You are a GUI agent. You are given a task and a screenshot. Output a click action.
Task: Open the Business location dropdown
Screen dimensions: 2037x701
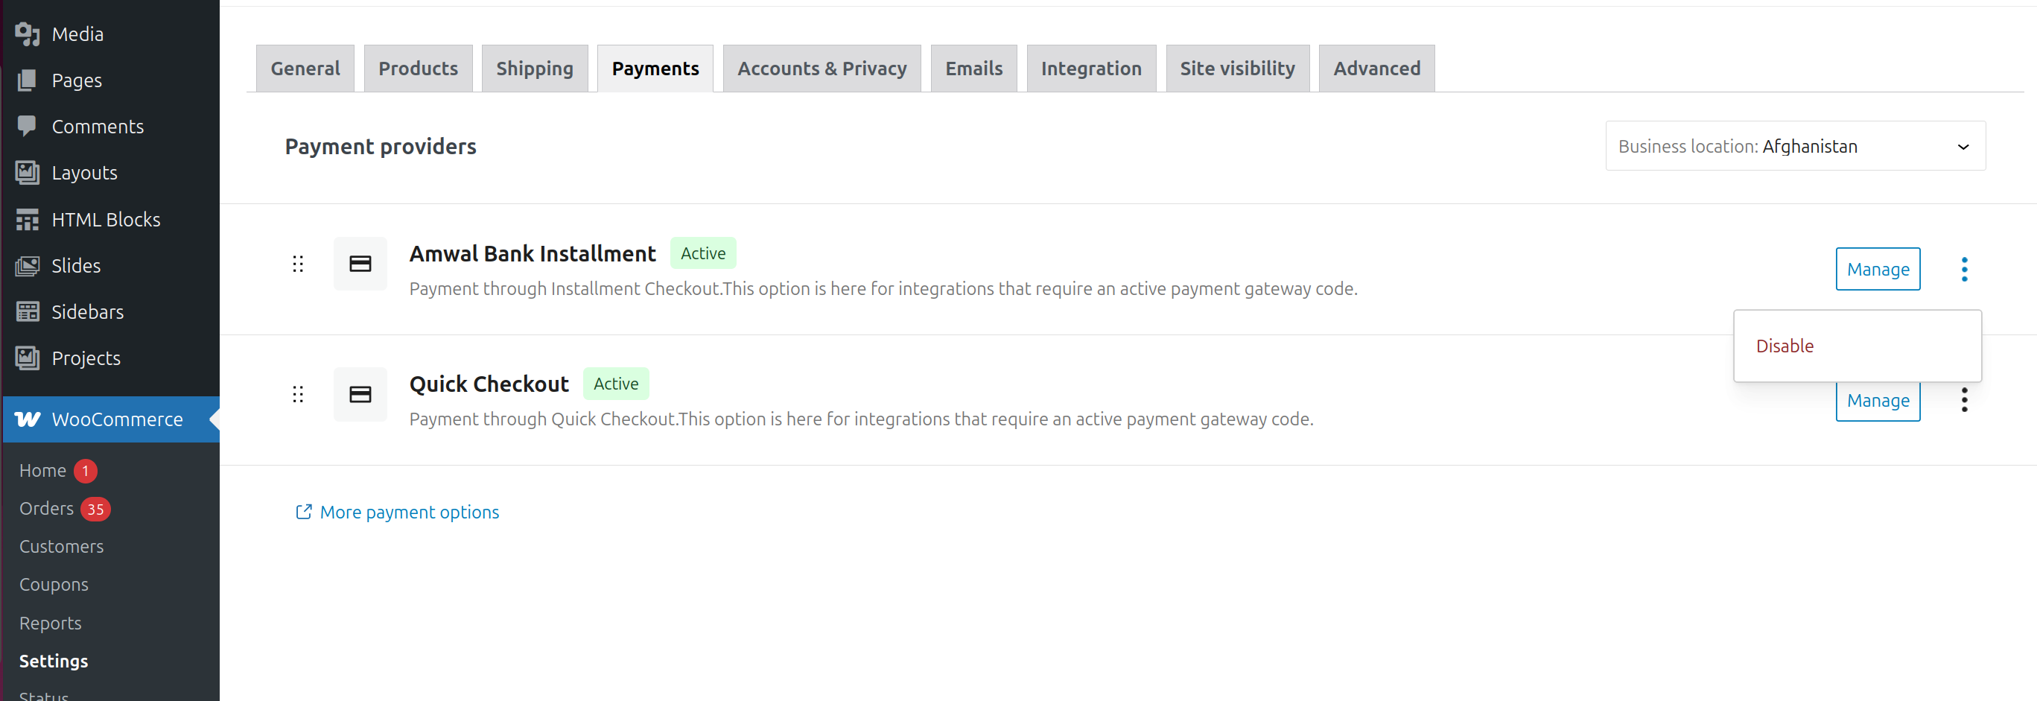[x=1795, y=146]
